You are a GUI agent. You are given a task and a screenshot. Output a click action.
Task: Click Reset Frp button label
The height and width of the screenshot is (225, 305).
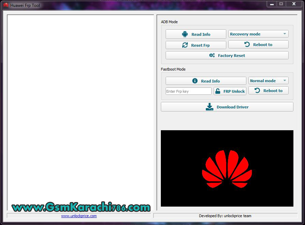[x=200, y=45]
